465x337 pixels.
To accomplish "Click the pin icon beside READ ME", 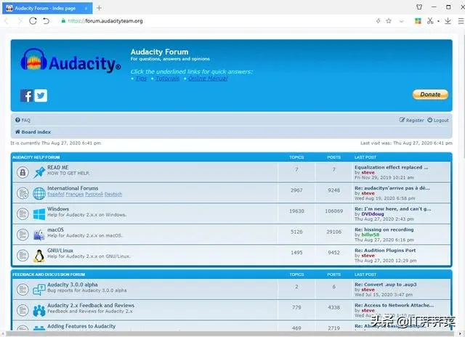I will point(39,172).
